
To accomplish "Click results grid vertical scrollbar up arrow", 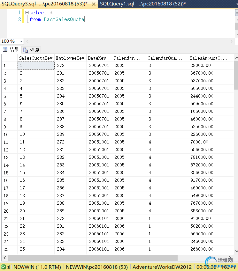I will pyautogui.click(x=236, y=58).
